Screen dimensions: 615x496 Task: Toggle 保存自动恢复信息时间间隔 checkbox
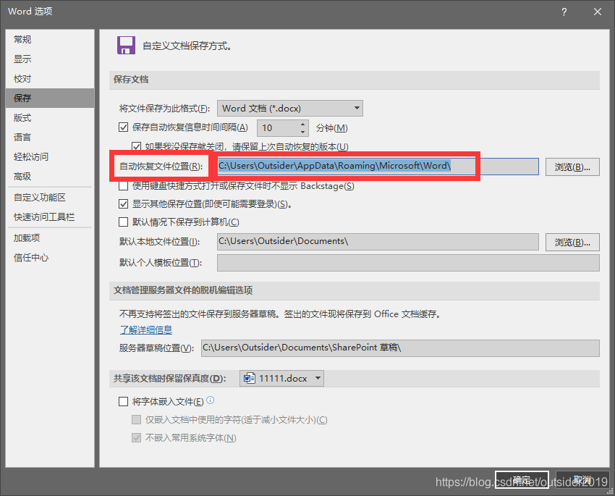tap(123, 127)
